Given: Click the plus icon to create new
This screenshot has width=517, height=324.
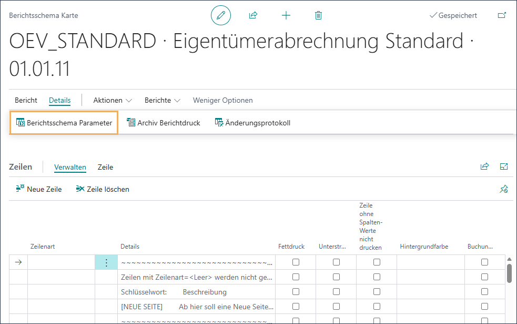Looking at the screenshot, I should 286,15.
